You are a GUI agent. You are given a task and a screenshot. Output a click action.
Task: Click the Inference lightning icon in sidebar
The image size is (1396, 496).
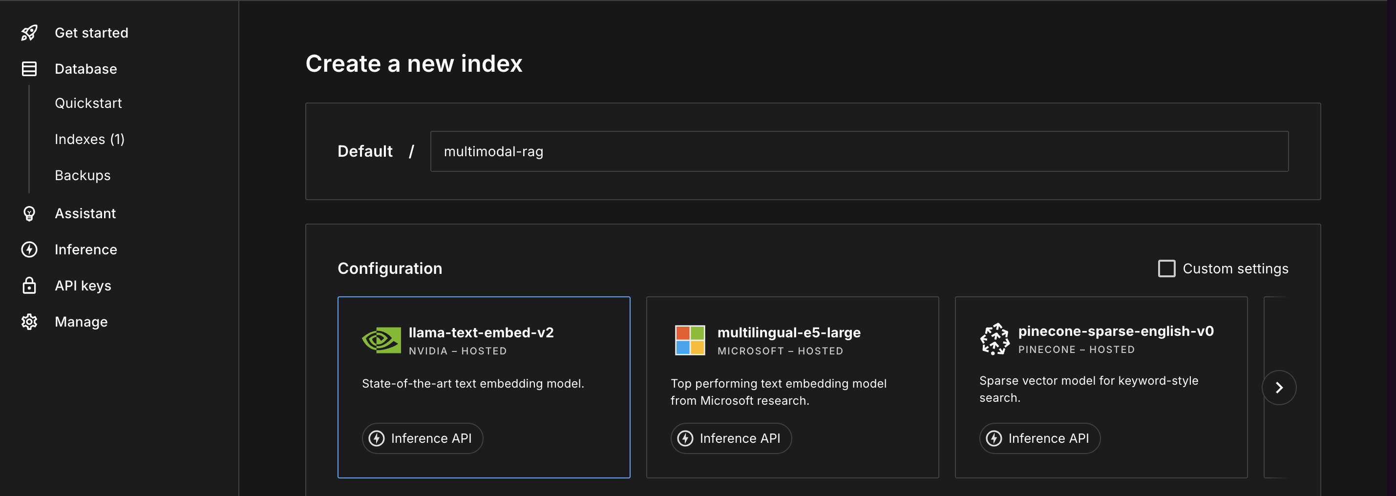(x=29, y=249)
